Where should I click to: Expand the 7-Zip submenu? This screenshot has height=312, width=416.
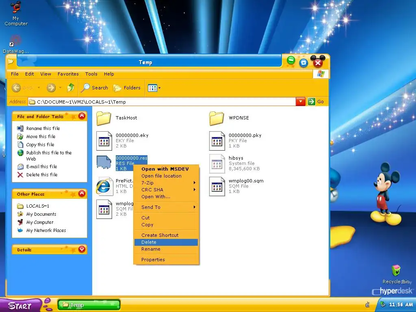[x=166, y=183]
